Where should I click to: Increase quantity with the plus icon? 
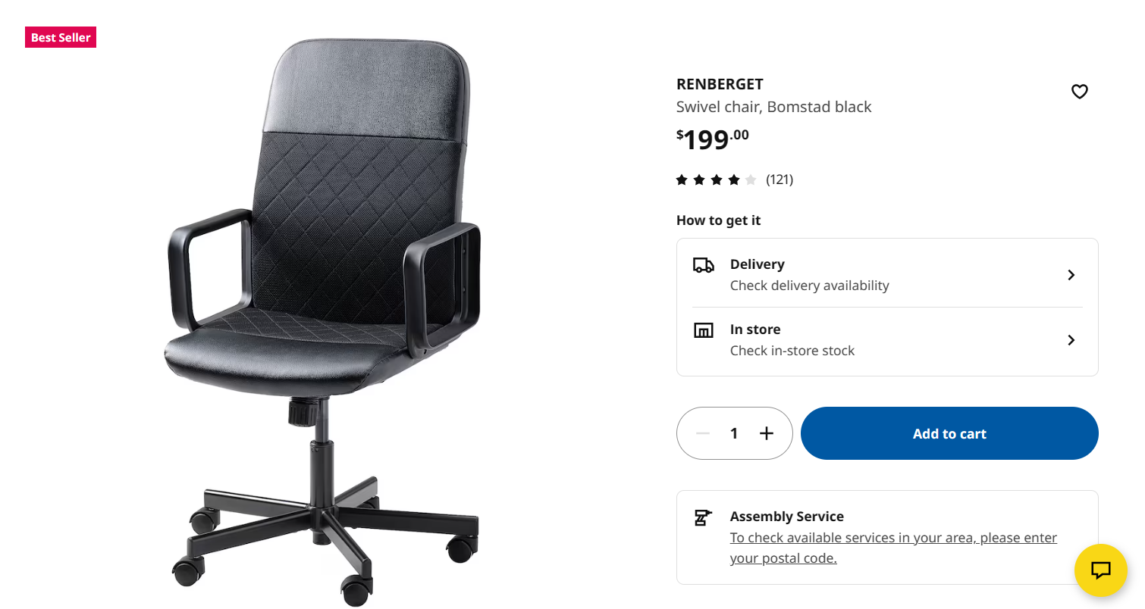coord(767,433)
